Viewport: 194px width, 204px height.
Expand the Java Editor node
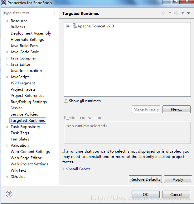click(7, 65)
